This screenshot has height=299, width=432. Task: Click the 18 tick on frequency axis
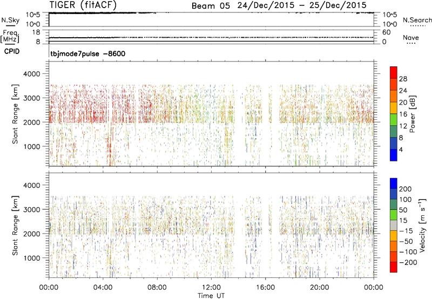pyautogui.click(x=36, y=32)
